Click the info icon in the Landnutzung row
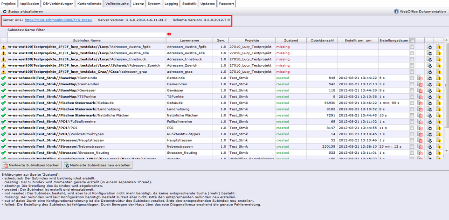449x220 pixels. click(x=438, y=109)
